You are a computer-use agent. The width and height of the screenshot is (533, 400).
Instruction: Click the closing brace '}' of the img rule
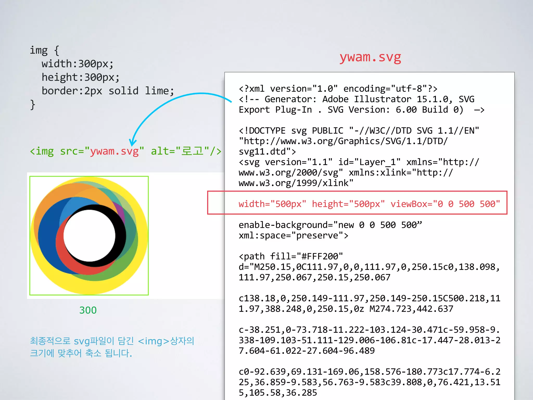(33, 105)
